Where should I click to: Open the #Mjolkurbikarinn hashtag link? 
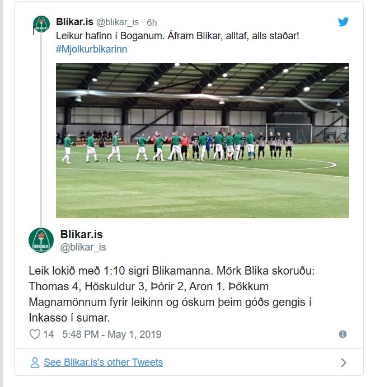click(x=91, y=49)
